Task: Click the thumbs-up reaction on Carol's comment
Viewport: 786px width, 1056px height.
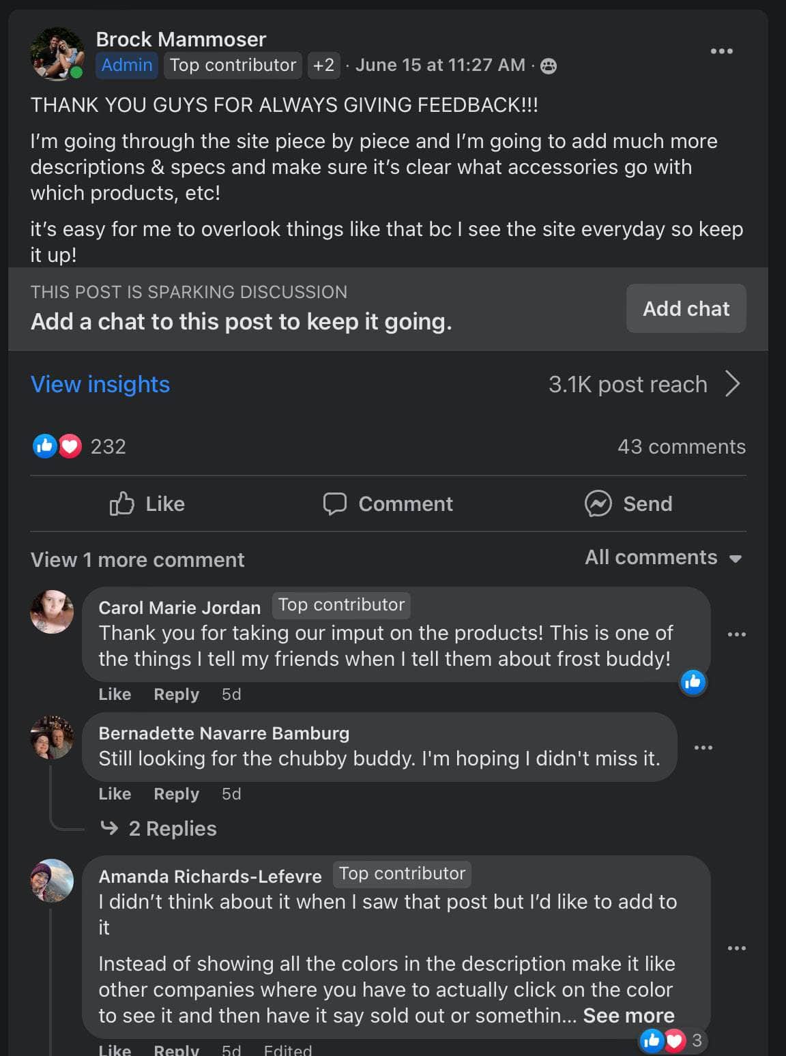Action: point(693,681)
